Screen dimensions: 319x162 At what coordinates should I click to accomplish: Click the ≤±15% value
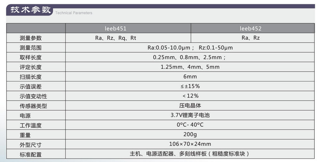pyautogui.click(x=190, y=86)
